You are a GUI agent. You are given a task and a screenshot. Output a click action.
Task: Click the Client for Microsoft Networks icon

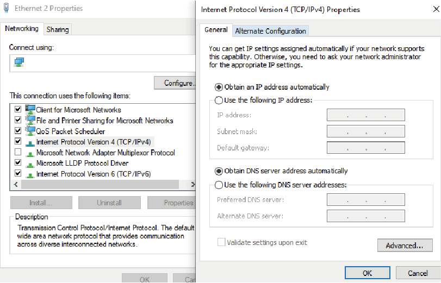pos(30,110)
